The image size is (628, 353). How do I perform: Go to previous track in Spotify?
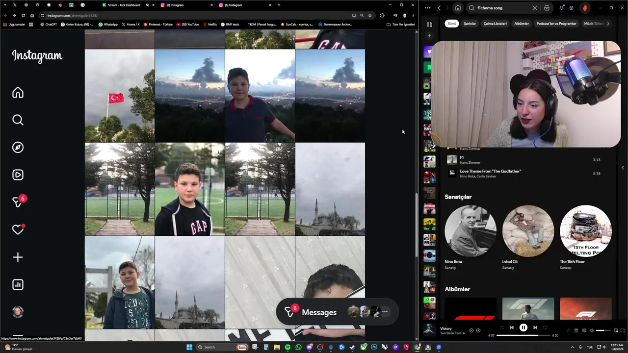coord(511,328)
